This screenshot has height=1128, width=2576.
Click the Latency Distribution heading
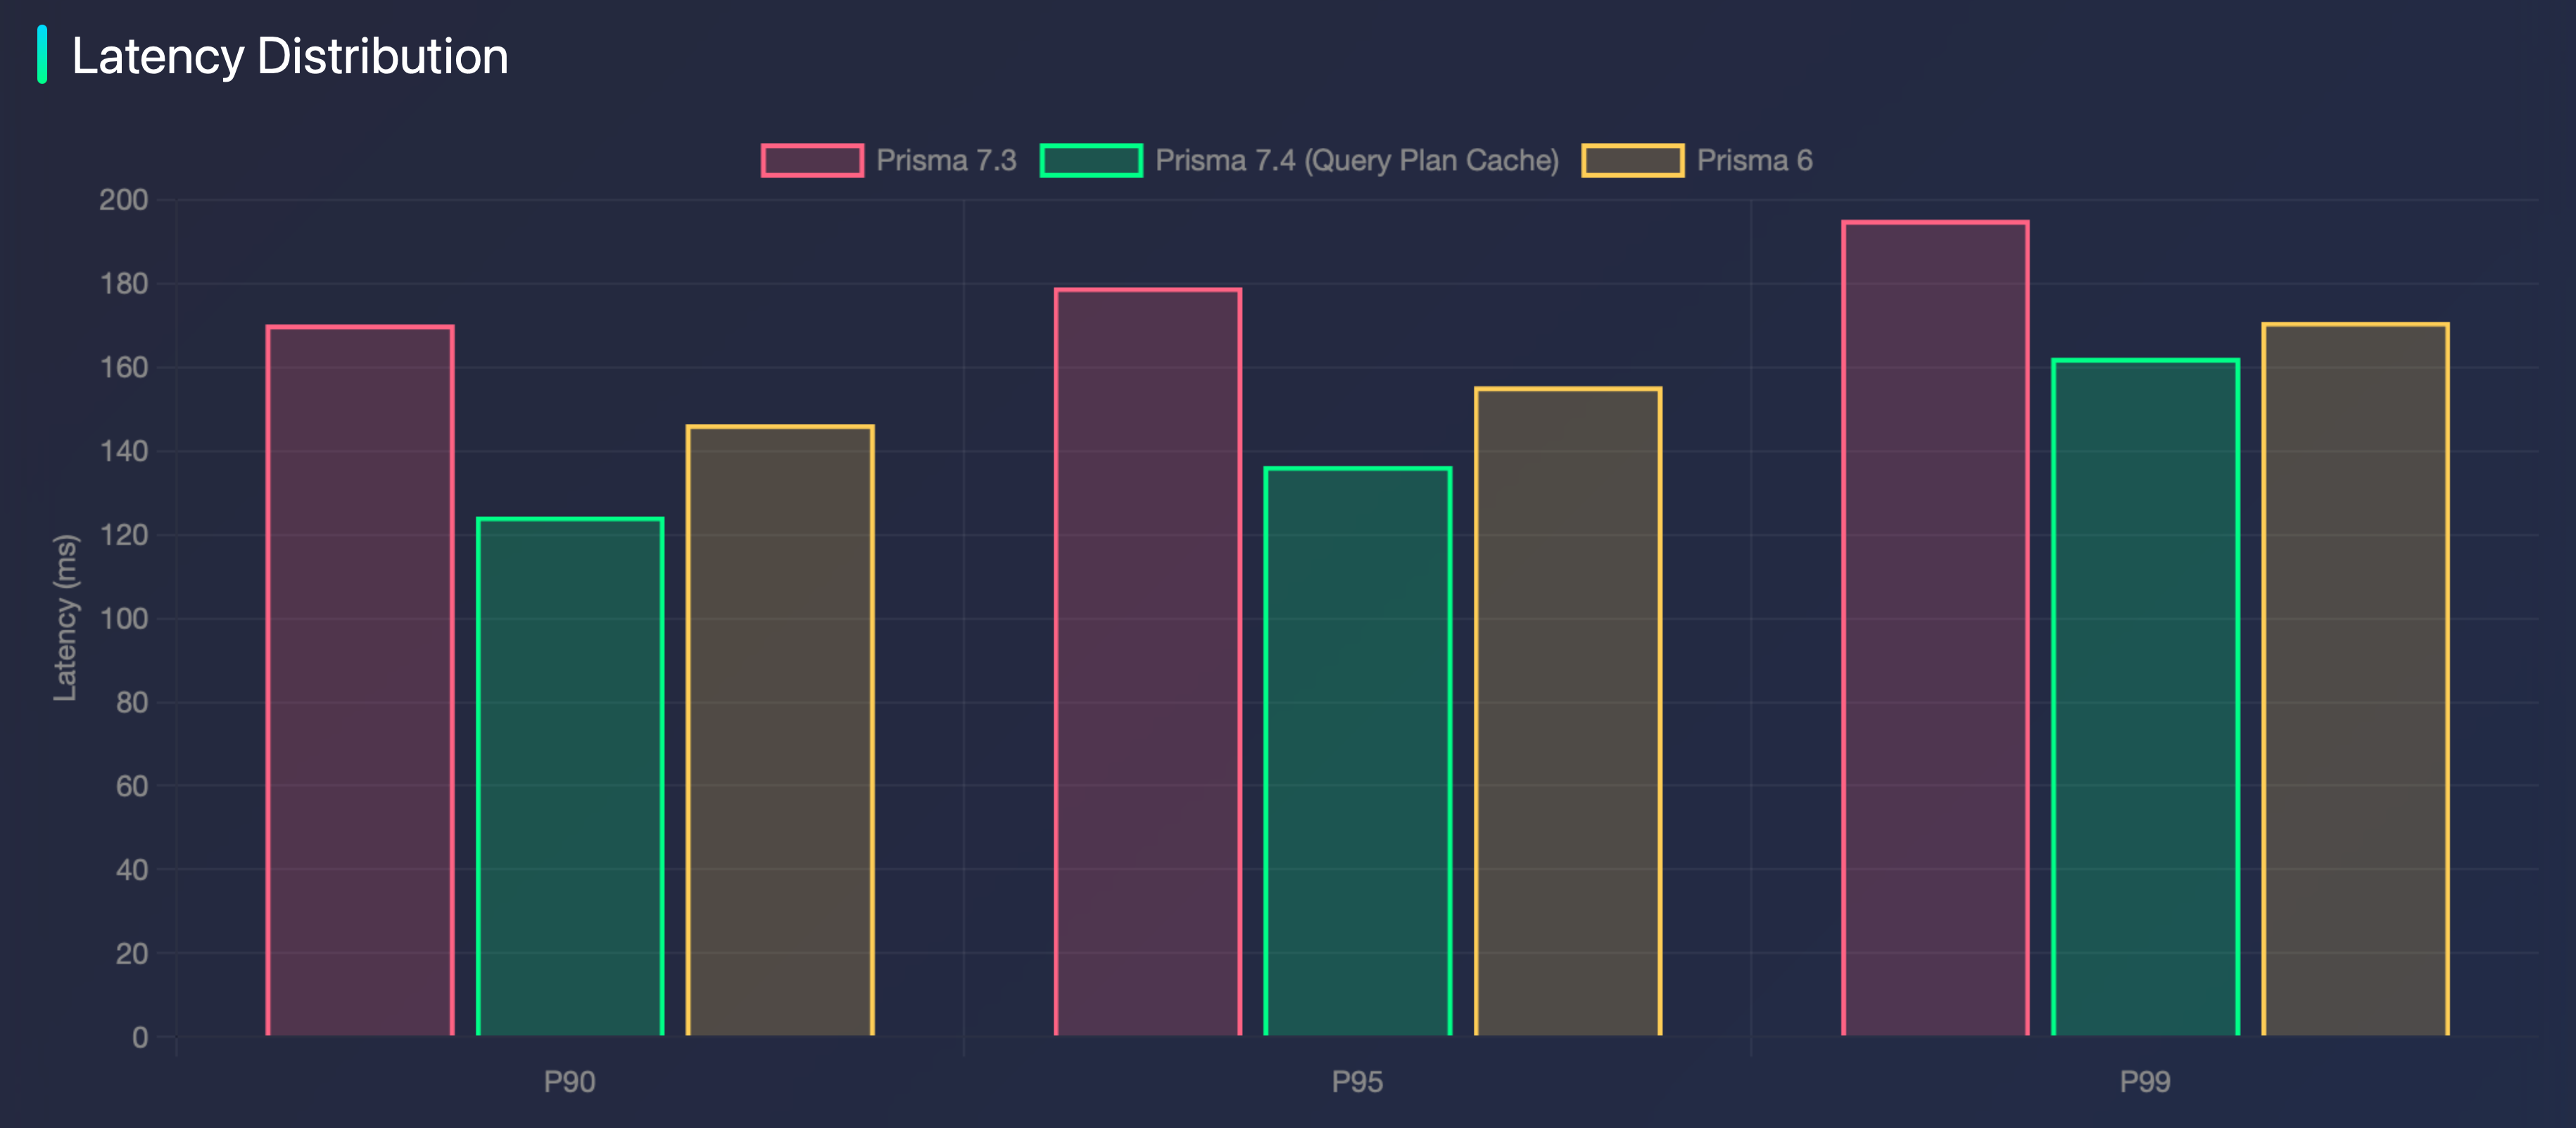tap(290, 56)
